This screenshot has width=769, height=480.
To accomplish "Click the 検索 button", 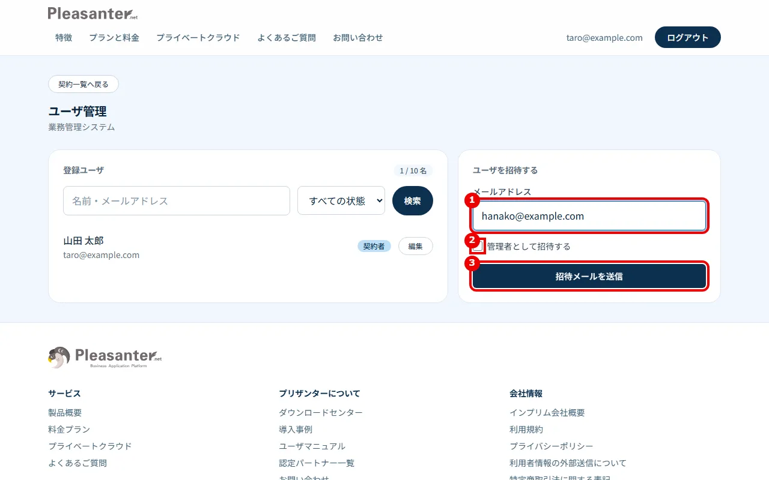I will (413, 200).
